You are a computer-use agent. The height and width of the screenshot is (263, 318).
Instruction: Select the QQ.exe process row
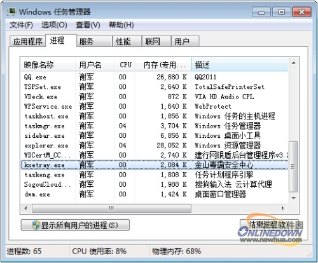coord(155,77)
